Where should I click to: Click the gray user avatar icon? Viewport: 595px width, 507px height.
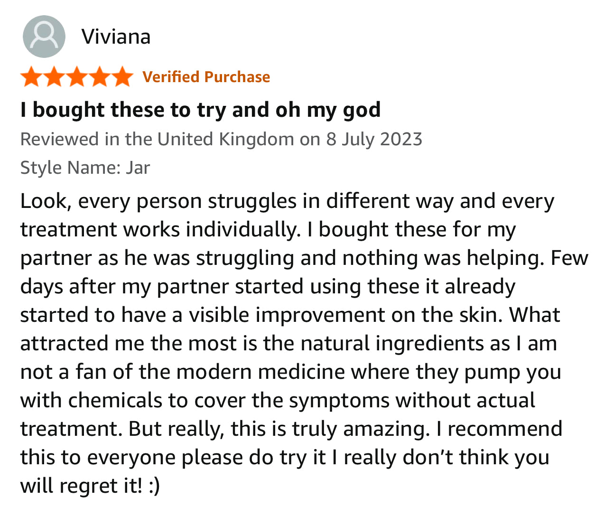click(x=44, y=37)
